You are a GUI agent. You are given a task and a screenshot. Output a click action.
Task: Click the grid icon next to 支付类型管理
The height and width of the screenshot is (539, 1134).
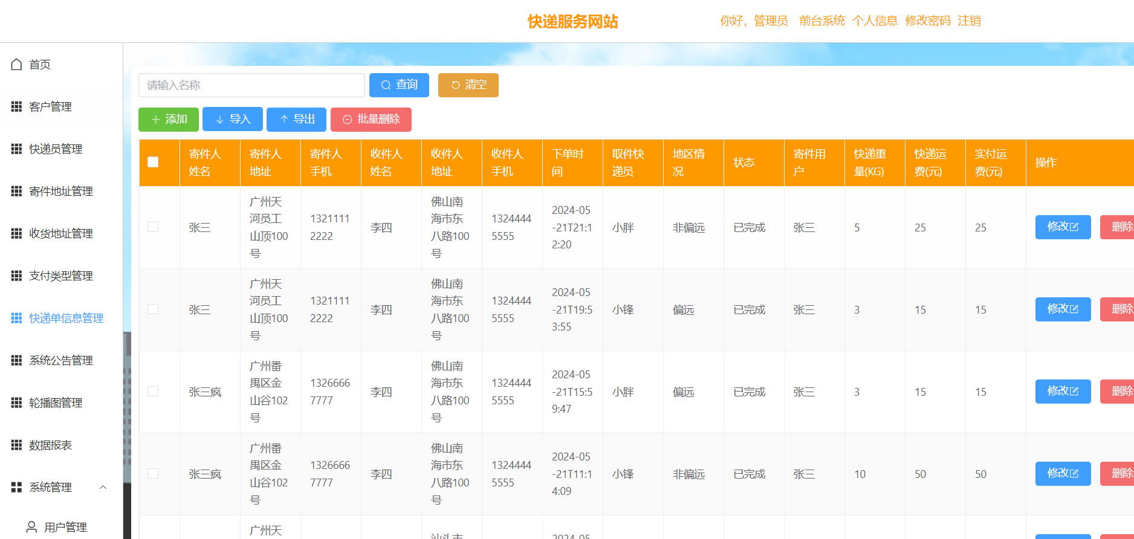pyautogui.click(x=16, y=276)
